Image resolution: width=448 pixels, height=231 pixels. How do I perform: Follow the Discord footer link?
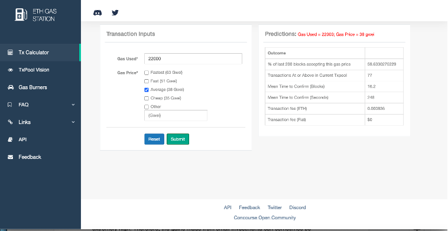297,207
